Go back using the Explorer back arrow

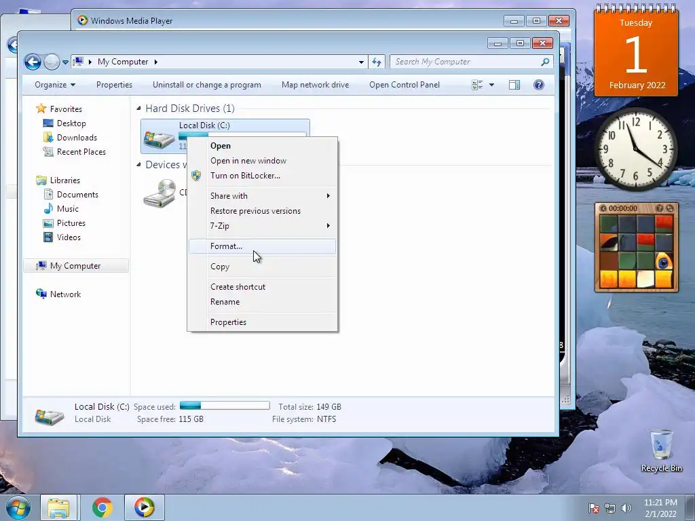click(x=33, y=62)
